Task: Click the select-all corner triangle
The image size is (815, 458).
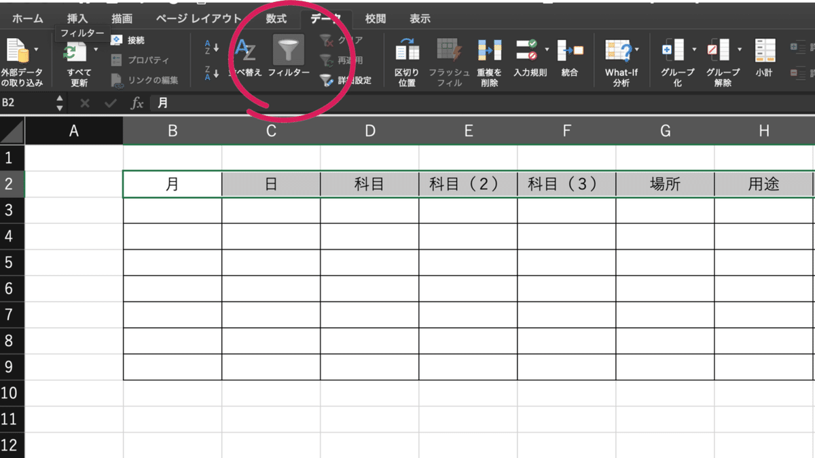Action: point(12,131)
